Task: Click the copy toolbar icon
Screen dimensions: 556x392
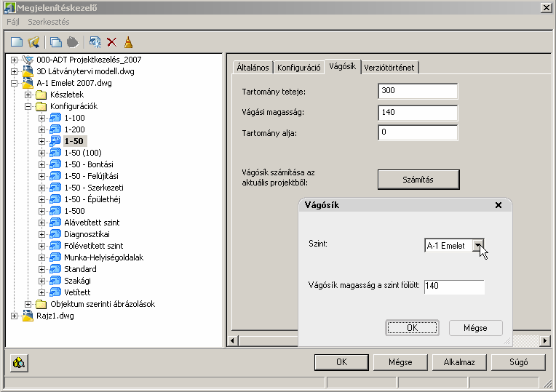Action: [55, 42]
